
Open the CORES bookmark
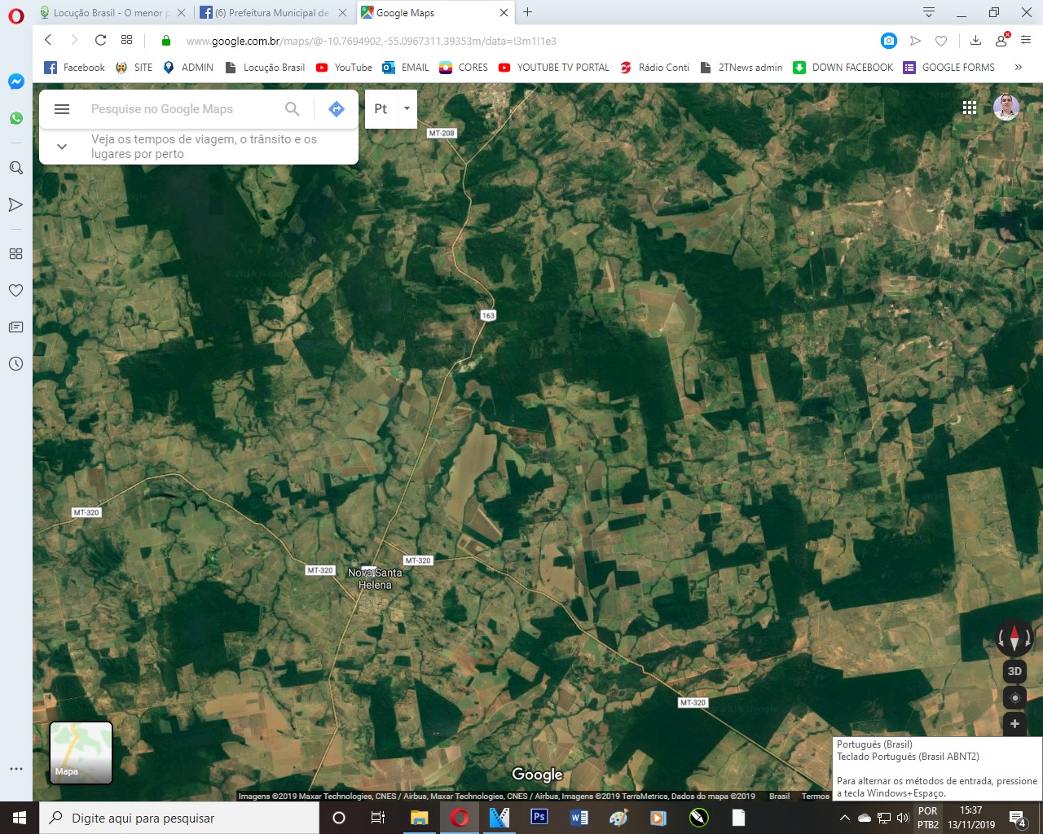coord(464,68)
